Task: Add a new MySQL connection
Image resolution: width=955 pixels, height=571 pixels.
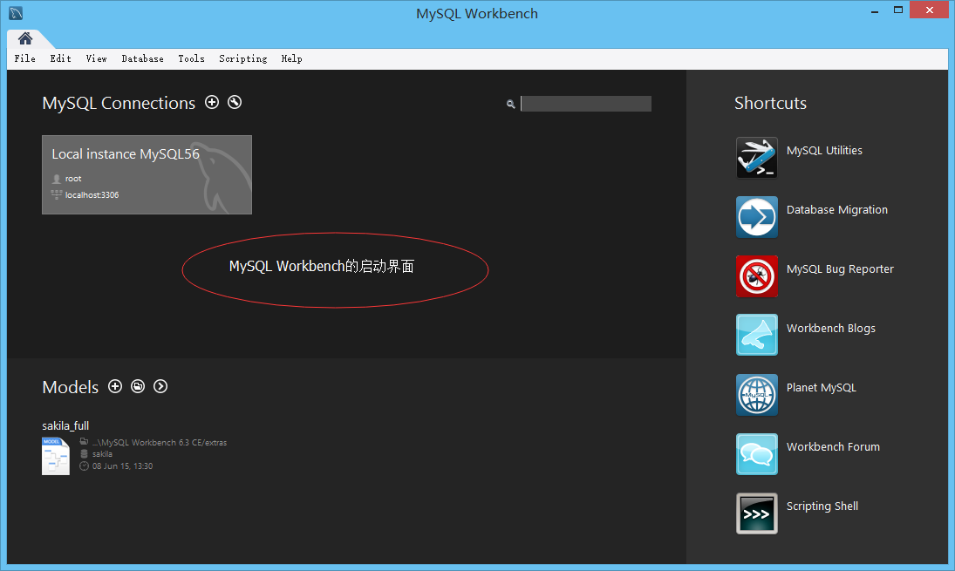Action: pos(212,102)
